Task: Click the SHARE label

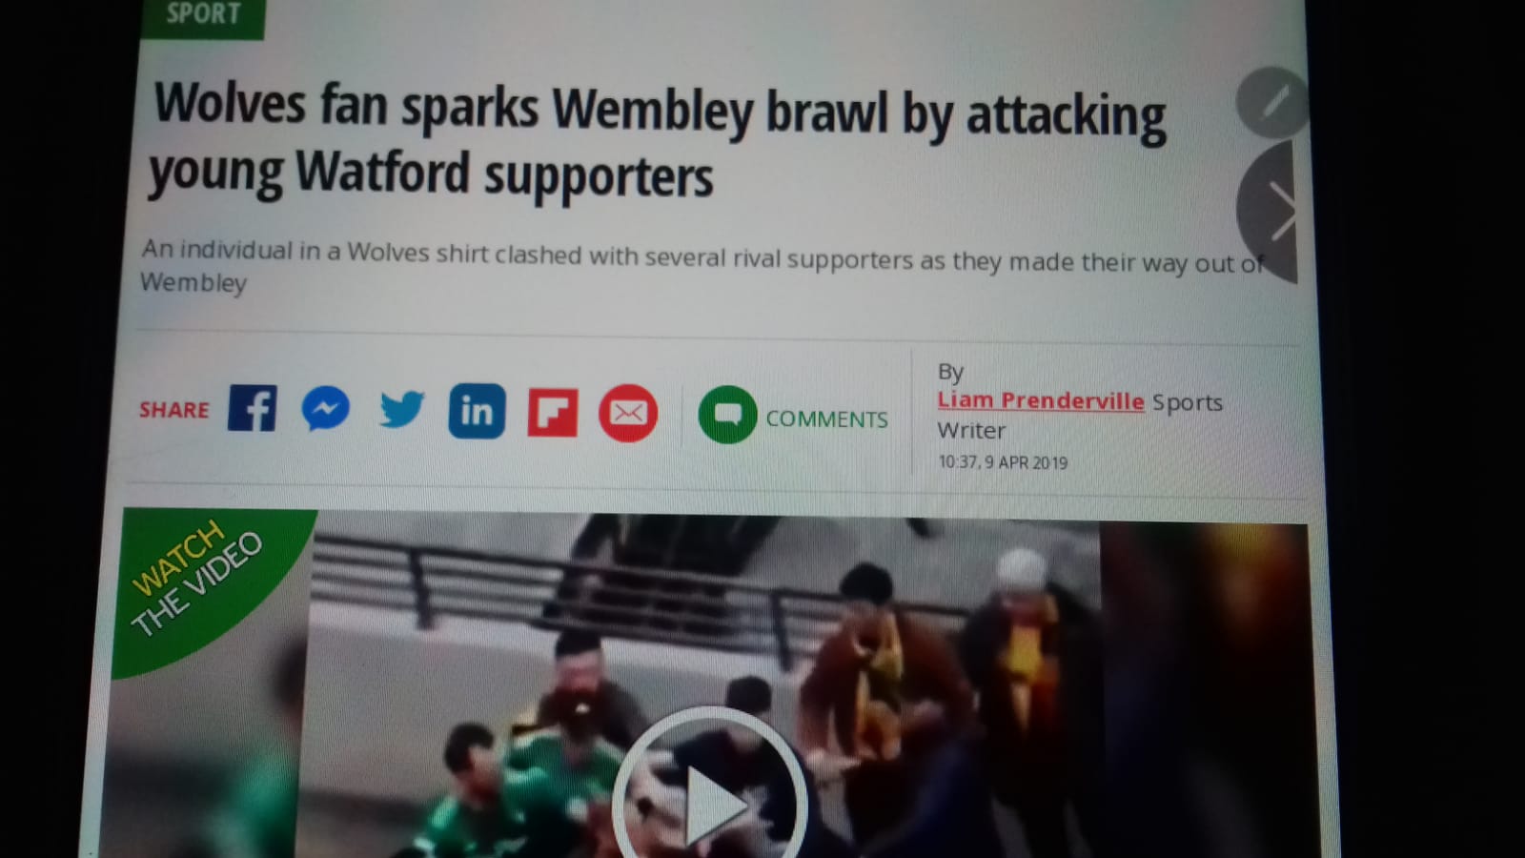Action: 174,410
